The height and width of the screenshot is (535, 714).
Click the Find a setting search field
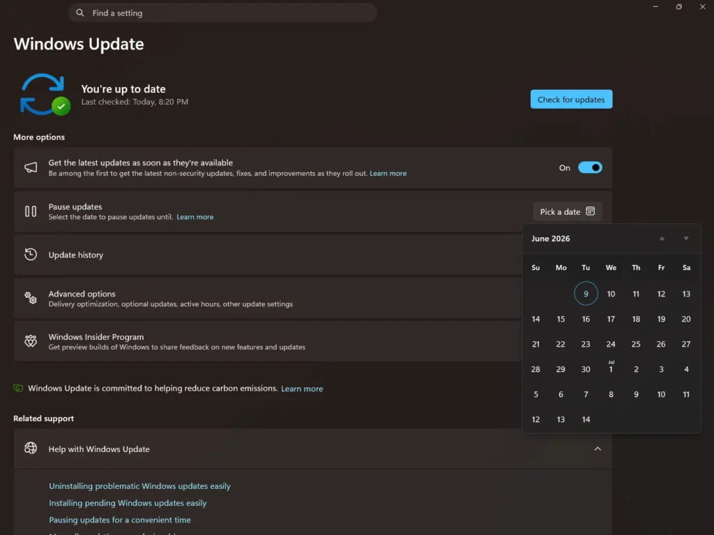[x=222, y=13]
